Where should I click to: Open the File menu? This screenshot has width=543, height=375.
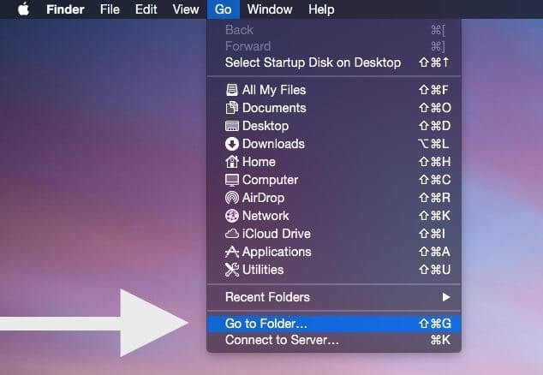pyautogui.click(x=110, y=9)
